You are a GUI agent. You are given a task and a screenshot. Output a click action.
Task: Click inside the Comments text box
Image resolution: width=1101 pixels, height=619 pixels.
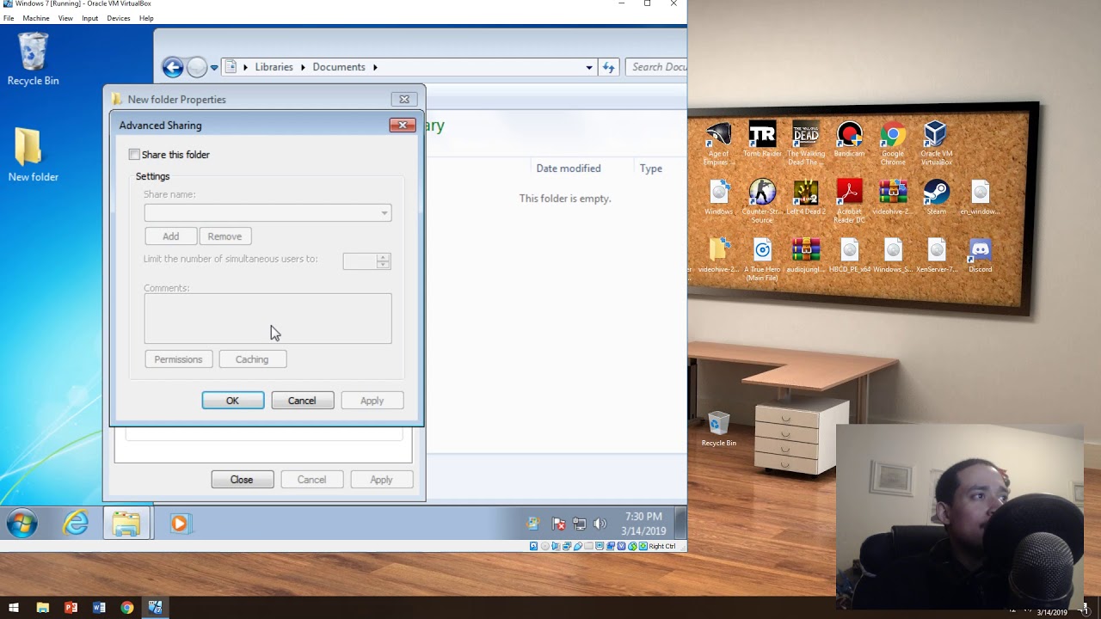268,319
